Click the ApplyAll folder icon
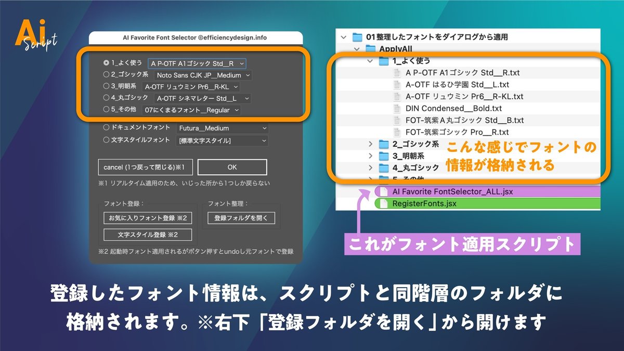This screenshot has height=351, width=624. click(370, 49)
